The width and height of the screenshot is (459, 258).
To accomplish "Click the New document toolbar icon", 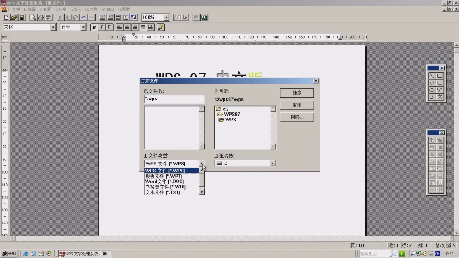I will 6,17.
